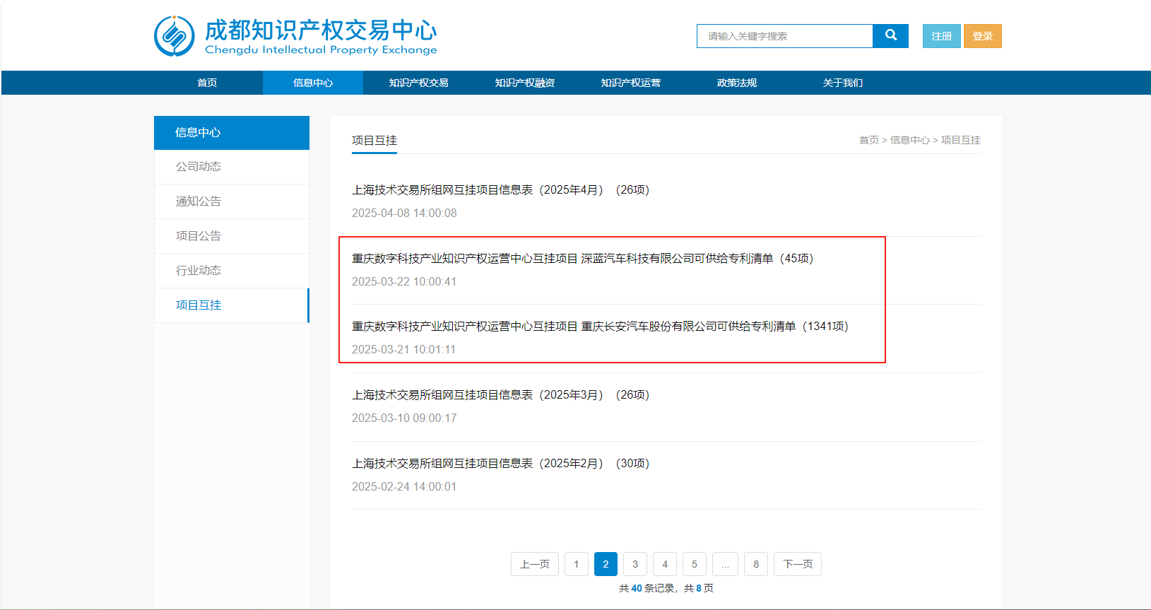Select 公司动态 in the sidebar
This screenshot has width=1151, height=610.
[232, 167]
